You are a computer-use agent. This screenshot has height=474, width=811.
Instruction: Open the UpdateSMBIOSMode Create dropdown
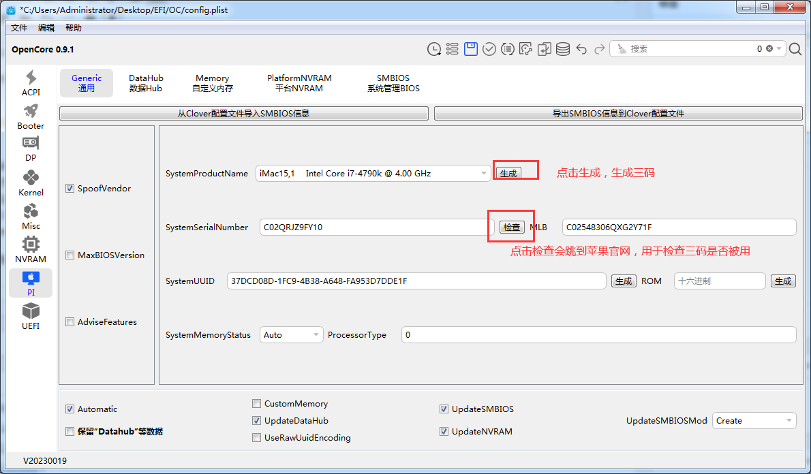click(x=754, y=421)
